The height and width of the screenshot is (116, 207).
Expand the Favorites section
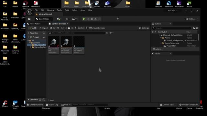click(x=28, y=33)
